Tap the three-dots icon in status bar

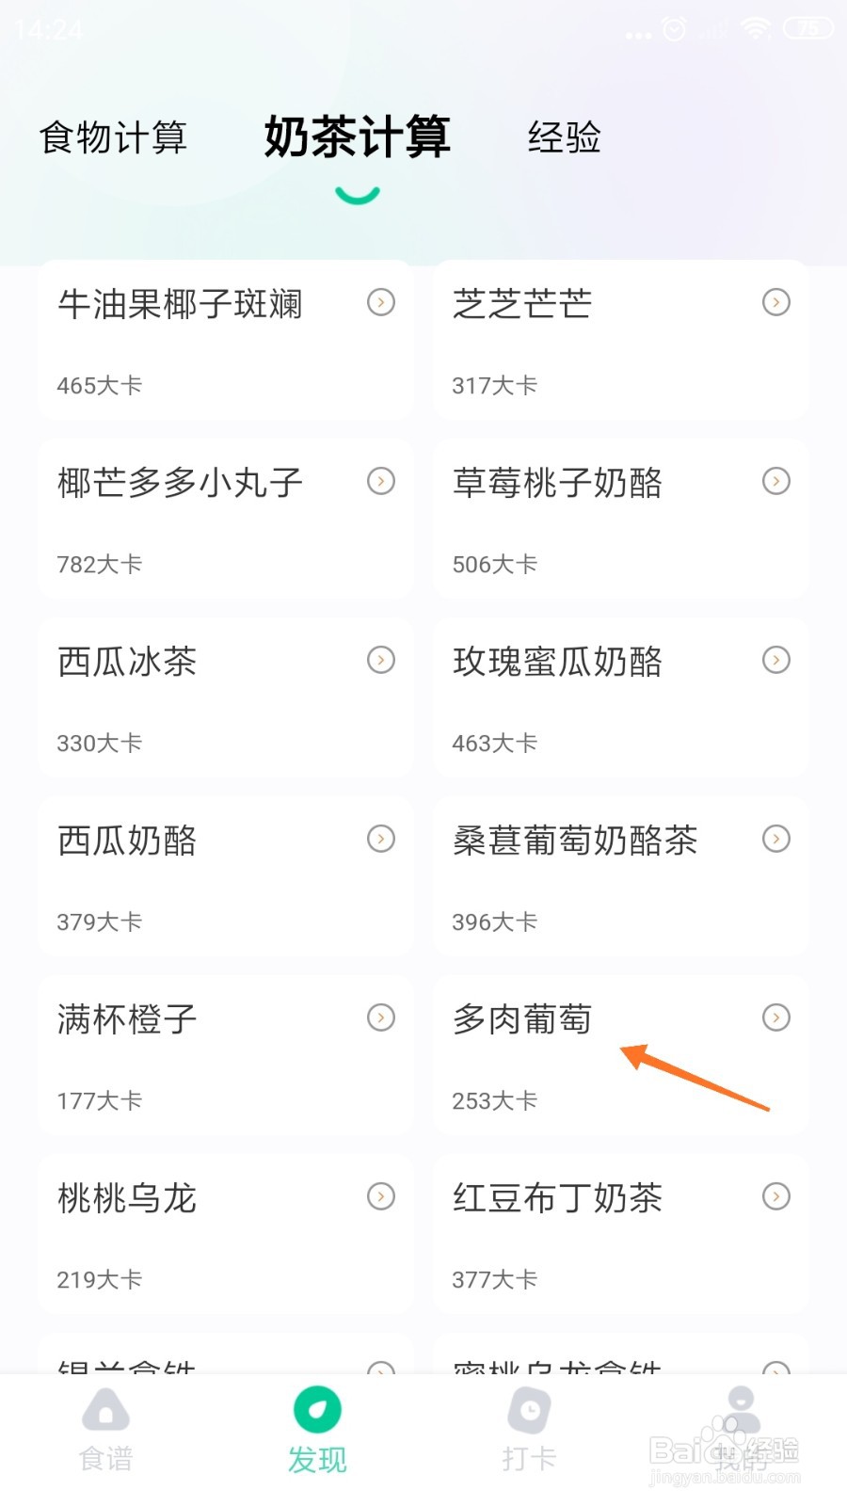point(638,36)
